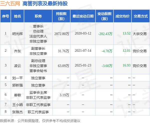Select the 2872.80万 shareholding cell
Image resolution: width=150 pixels, height=123 pixels.
click(62, 34)
